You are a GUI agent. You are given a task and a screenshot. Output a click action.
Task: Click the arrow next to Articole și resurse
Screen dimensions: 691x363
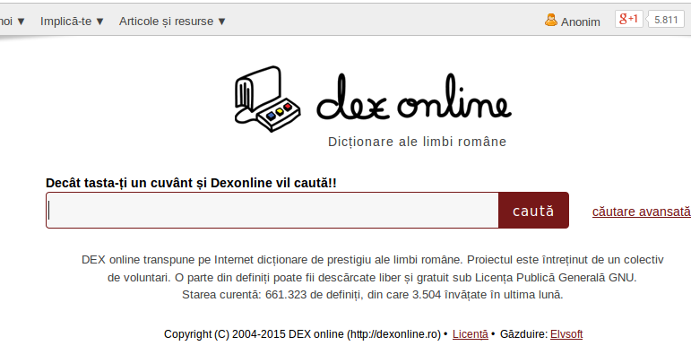[x=221, y=22]
